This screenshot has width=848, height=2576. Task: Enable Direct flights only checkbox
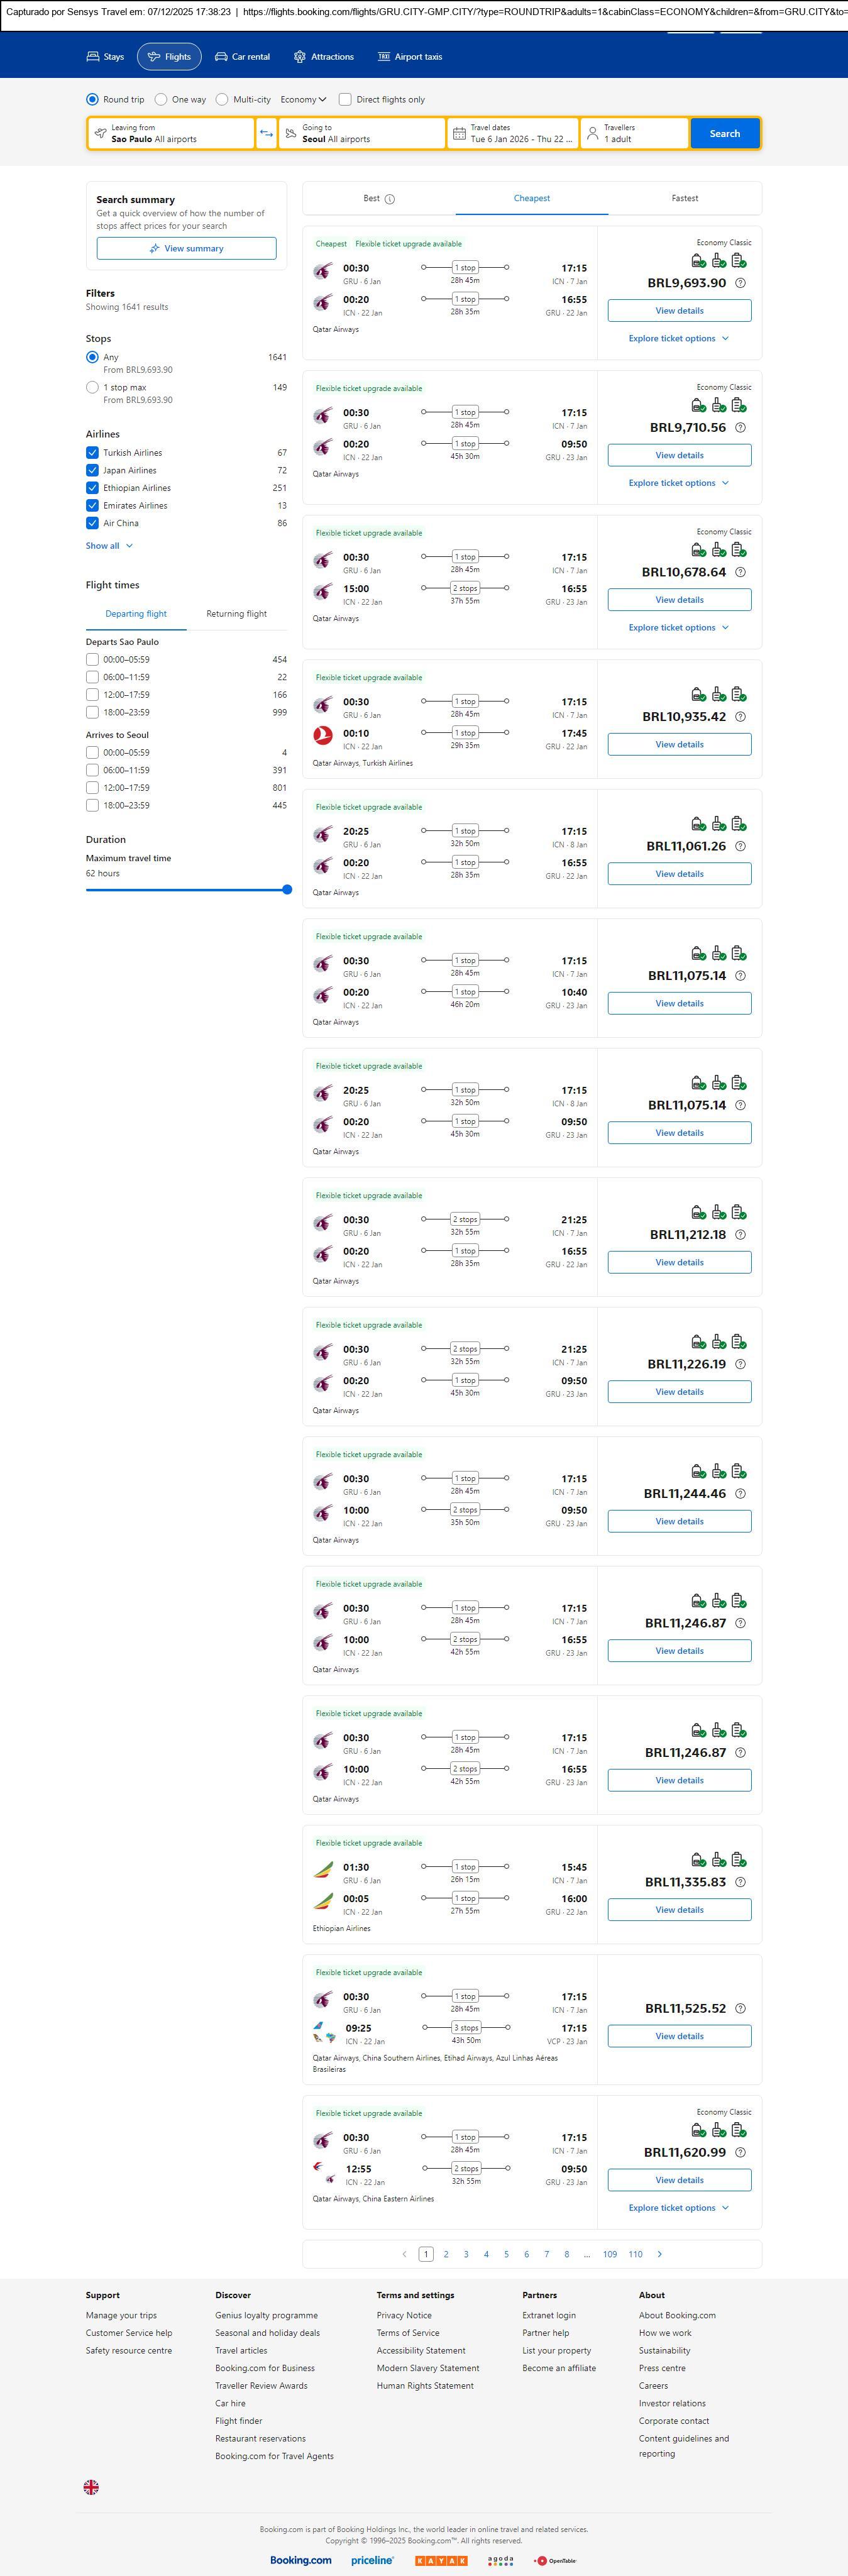click(x=345, y=100)
